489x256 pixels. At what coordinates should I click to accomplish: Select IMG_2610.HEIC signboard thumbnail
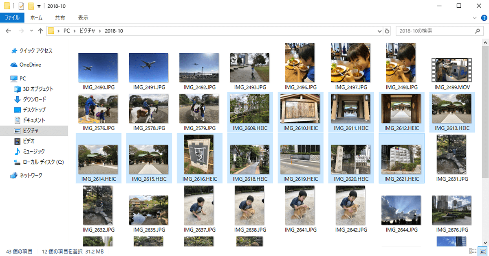tap(300, 109)
